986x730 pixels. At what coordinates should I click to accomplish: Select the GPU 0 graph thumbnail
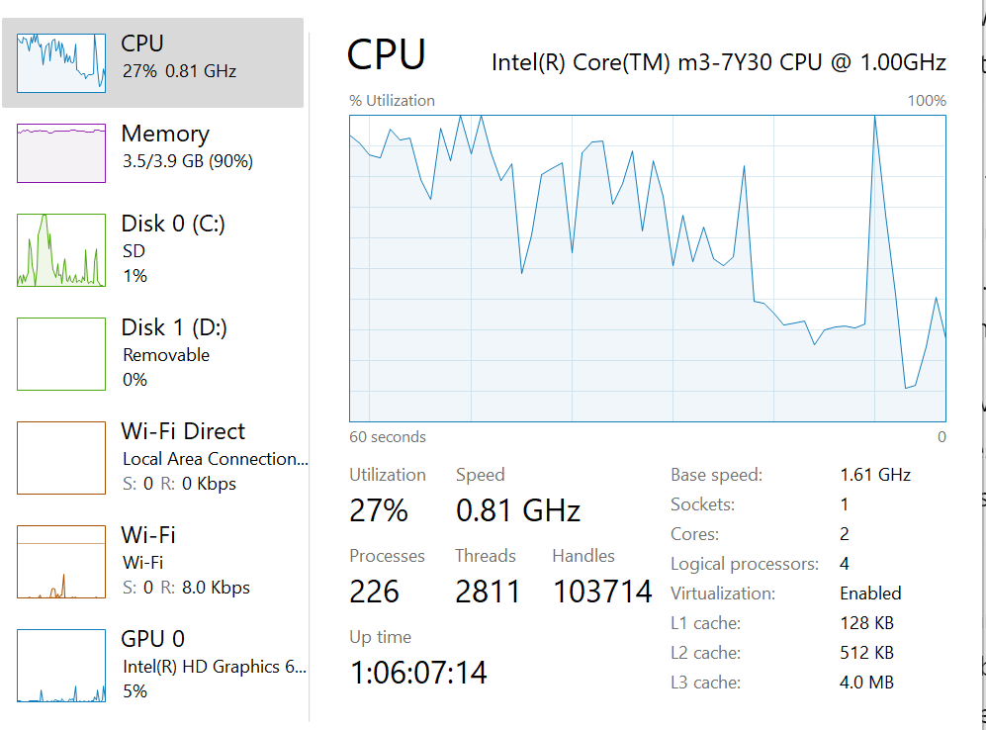coord(60,665)
